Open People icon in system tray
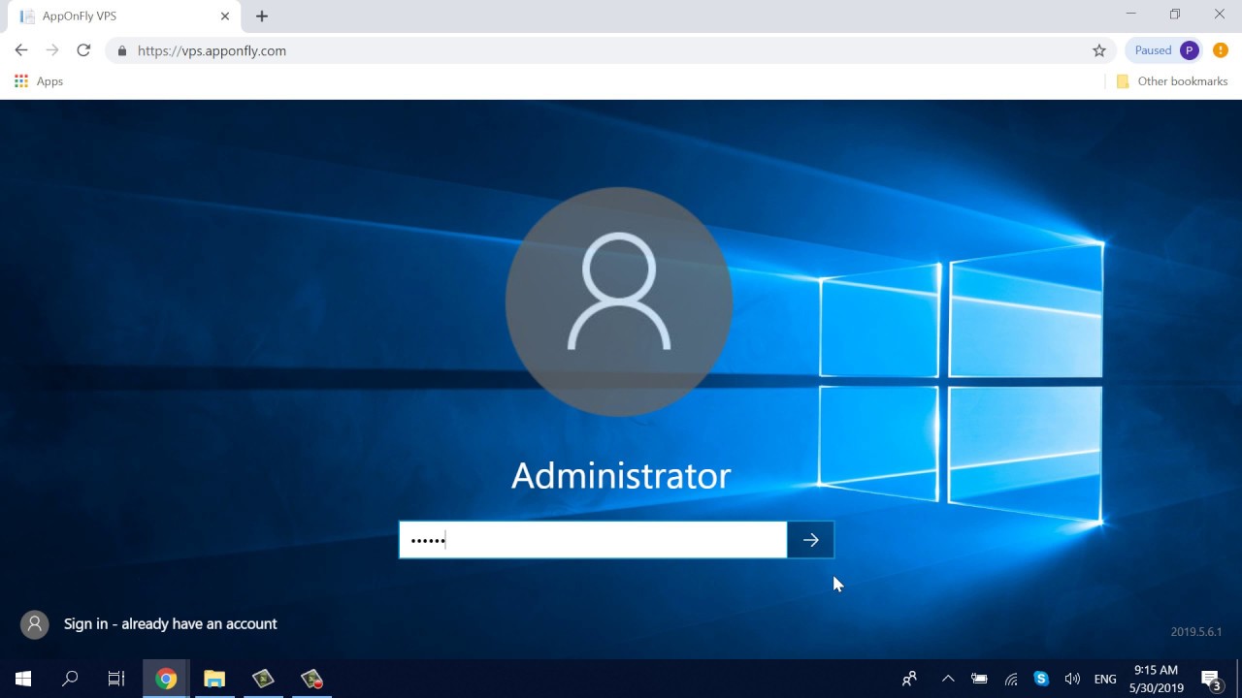Screen dimensions: 1242x698 click(x=909, y=679)
